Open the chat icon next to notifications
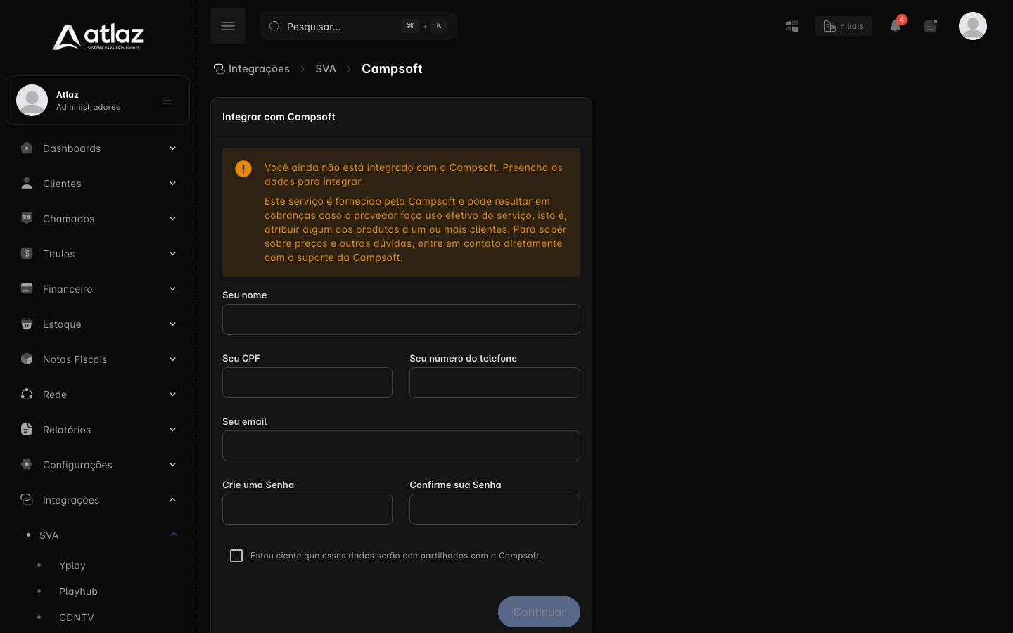 (x=931, y=26)
